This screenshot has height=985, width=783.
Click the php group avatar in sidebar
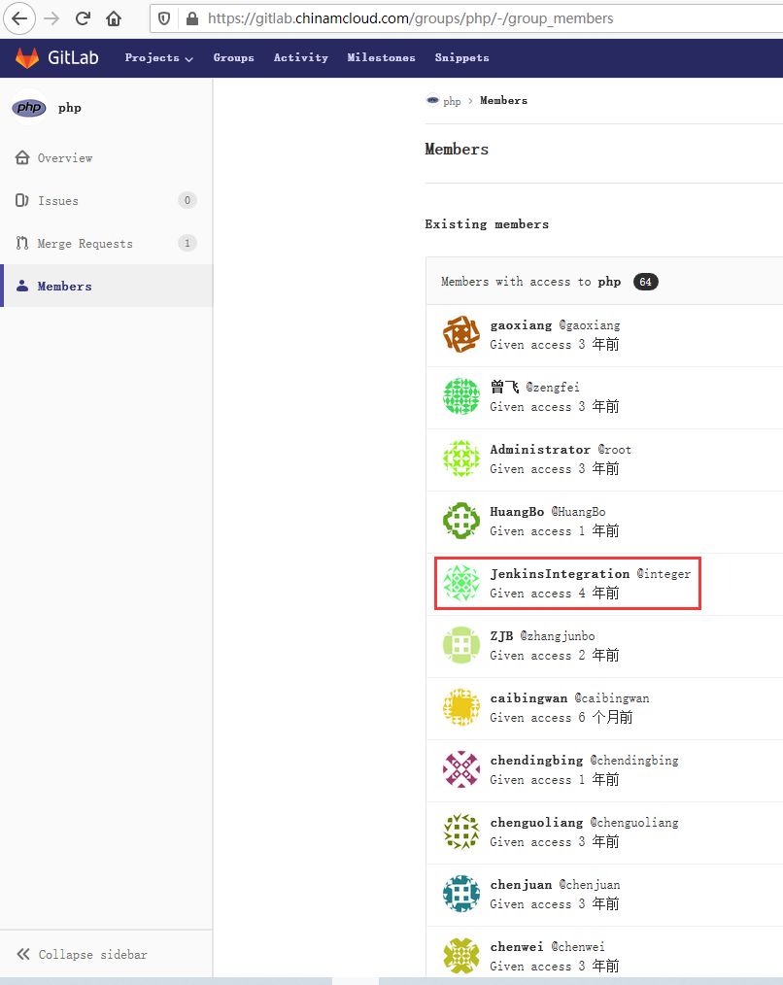29,108
